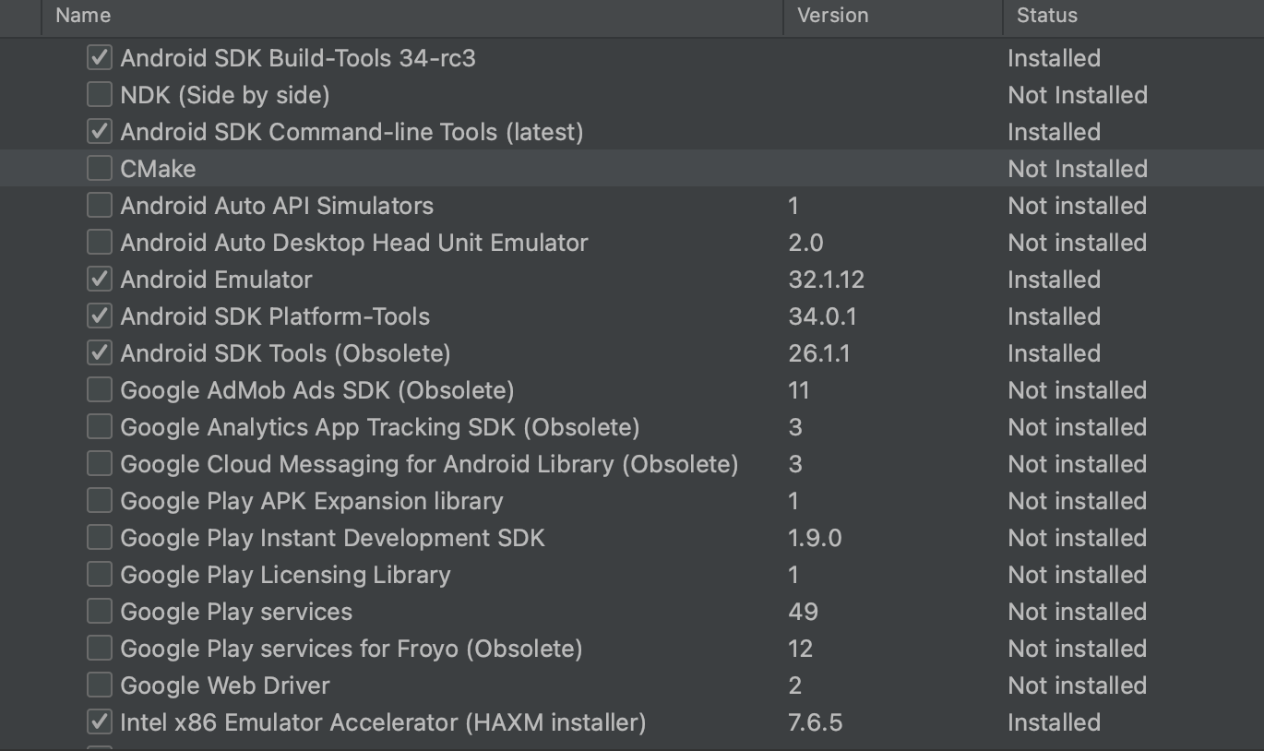The image size is (1264, 751).
Task: Check the NDK (Side by side) checkbox
Action: point(100,95)
